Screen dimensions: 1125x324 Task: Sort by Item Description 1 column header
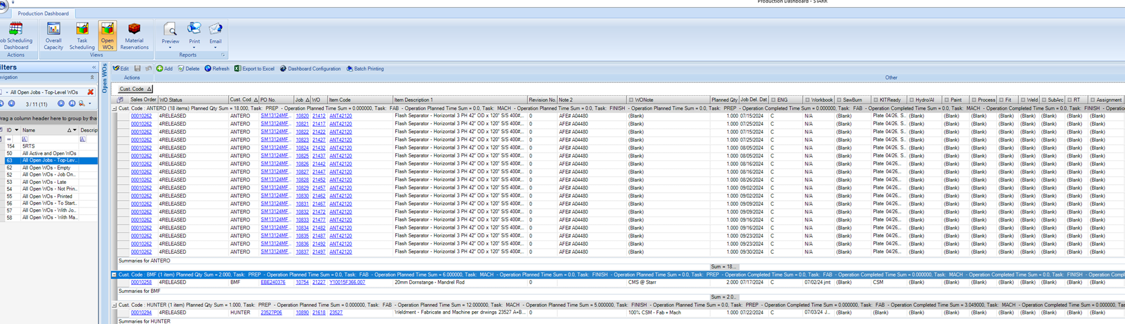point(460,100)
